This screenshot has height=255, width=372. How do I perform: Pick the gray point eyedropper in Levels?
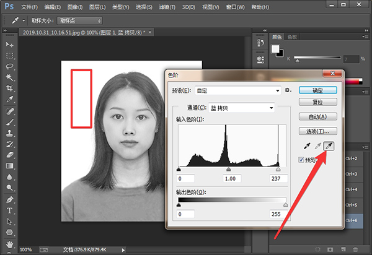(317, 146)
